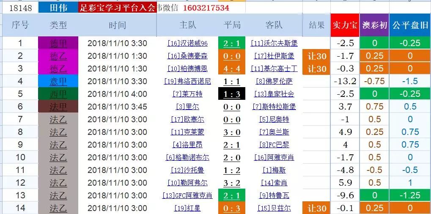The image size is (431, 214).
Task: Select the cell containing 18148
Action: 20,8
